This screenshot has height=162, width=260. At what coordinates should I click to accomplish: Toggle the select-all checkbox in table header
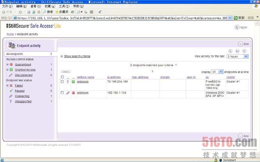[x=62, y=77]
